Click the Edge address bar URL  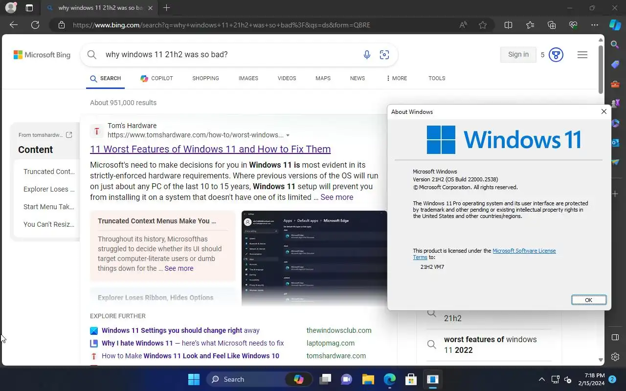tap(222, 25)
